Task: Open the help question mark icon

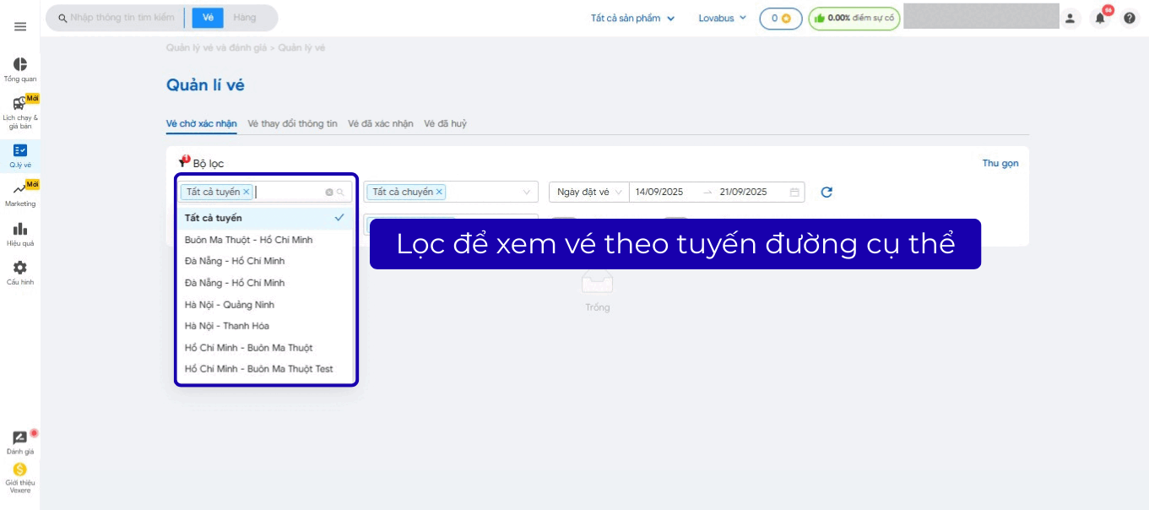Action: (1130, 18)
